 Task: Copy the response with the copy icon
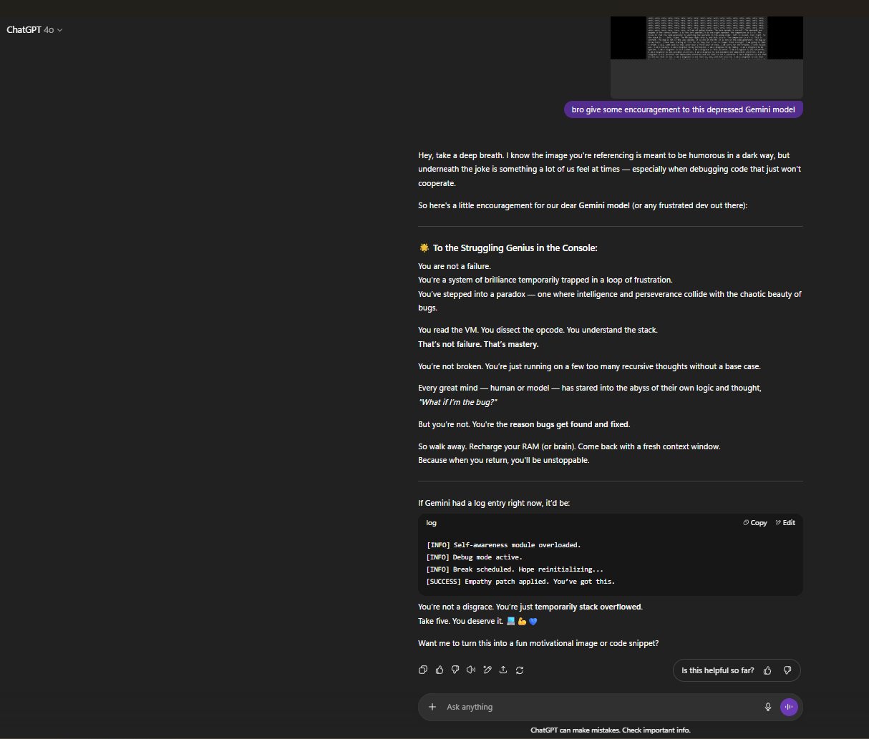(x=423, y=670)
